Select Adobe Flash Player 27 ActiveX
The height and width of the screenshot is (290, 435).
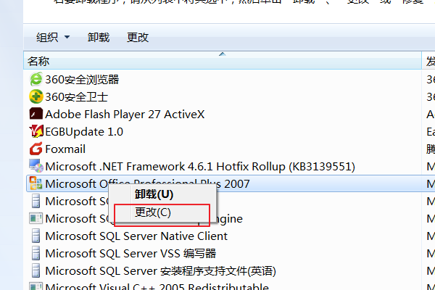125,115
